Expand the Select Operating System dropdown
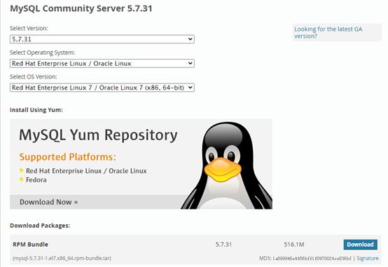Viewport: 388px width, 267px height. pos(102,63)
